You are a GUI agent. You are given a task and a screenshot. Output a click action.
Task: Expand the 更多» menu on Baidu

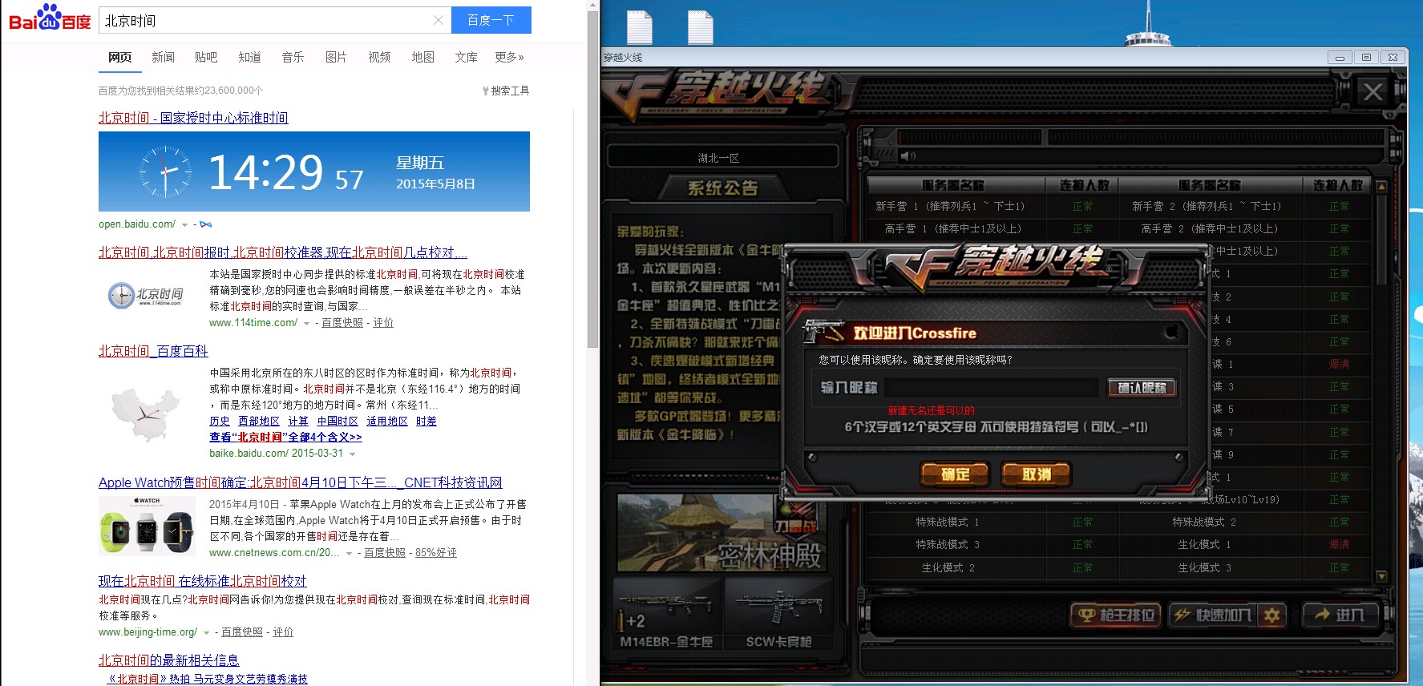coord(509,57)
